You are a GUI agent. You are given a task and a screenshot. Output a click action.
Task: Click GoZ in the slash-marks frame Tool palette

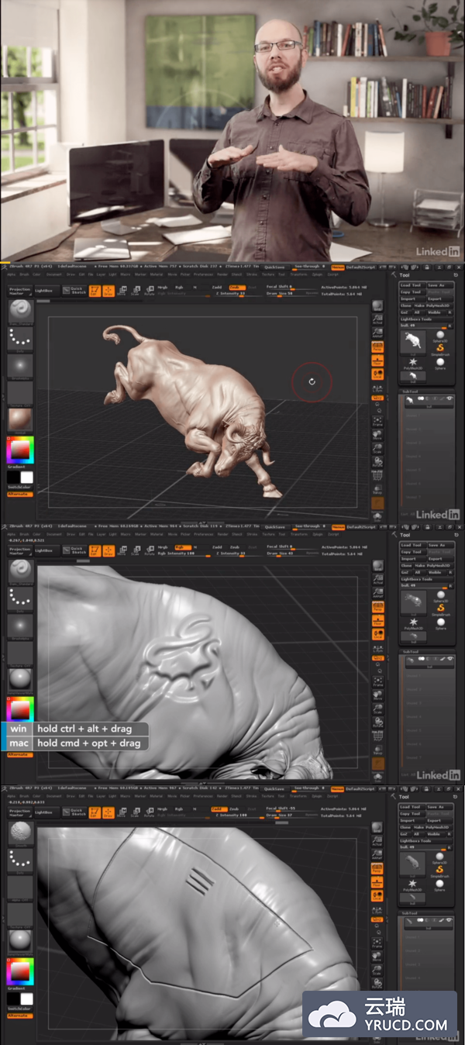click(406, 834)
